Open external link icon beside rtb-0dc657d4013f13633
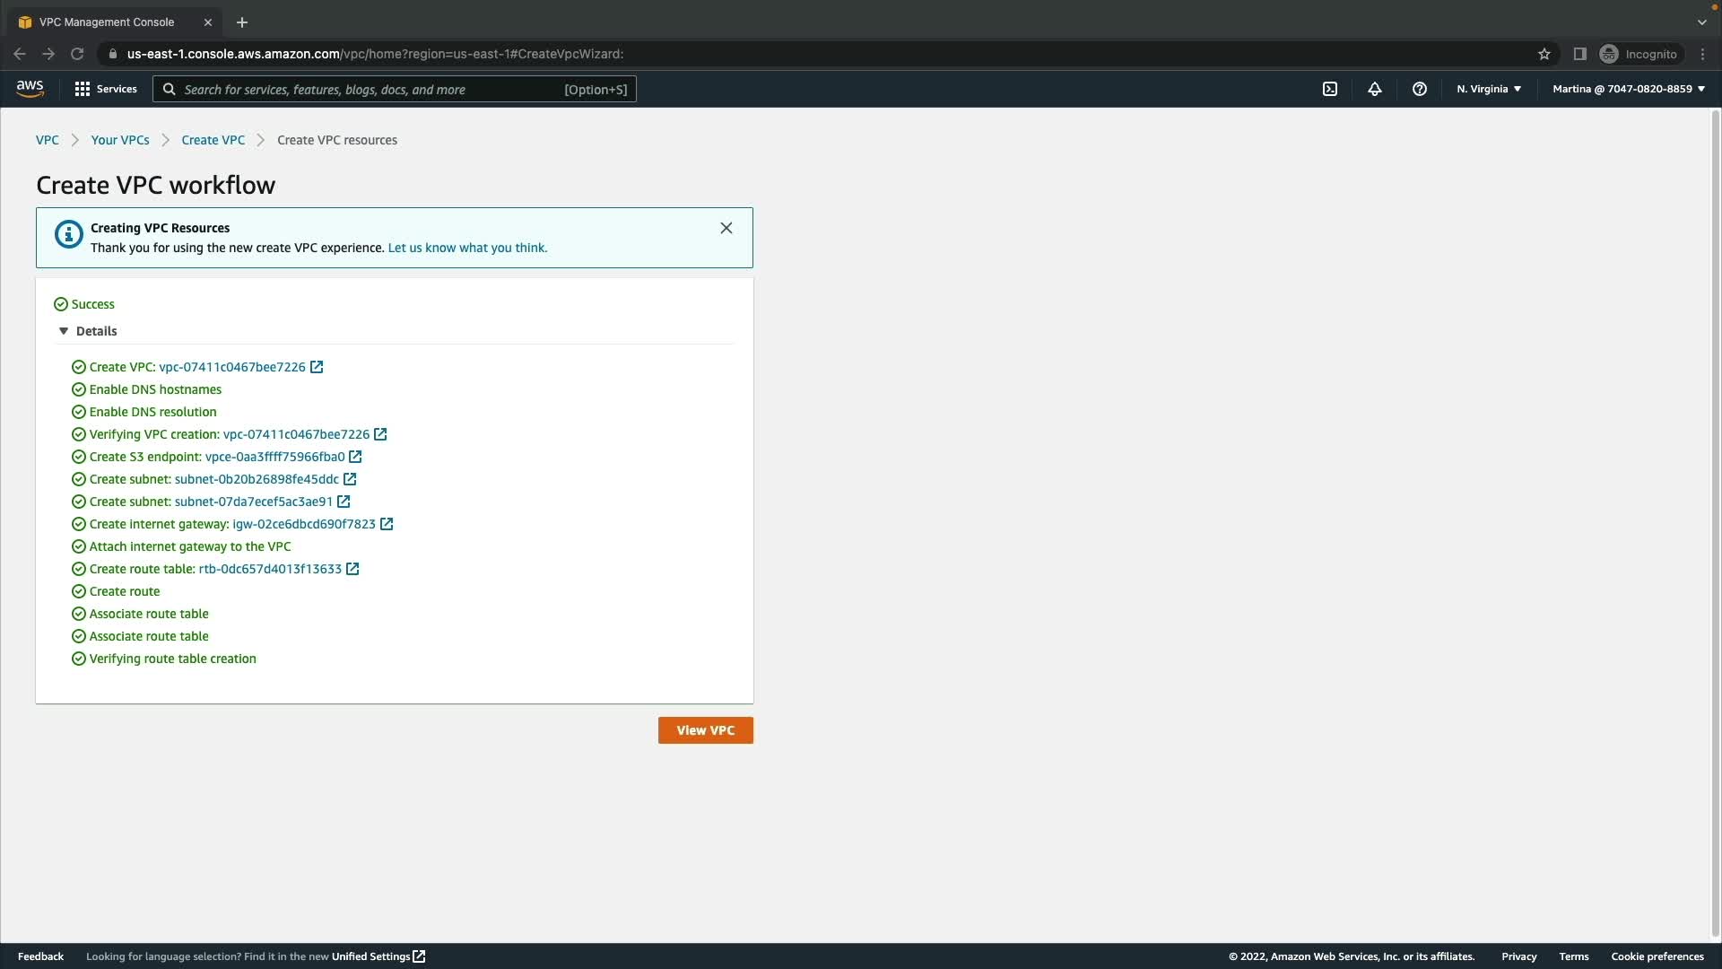The width and height of the screenshot is (1722, 969). tap(352, 569)
